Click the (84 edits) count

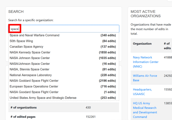tap(109, 41)
